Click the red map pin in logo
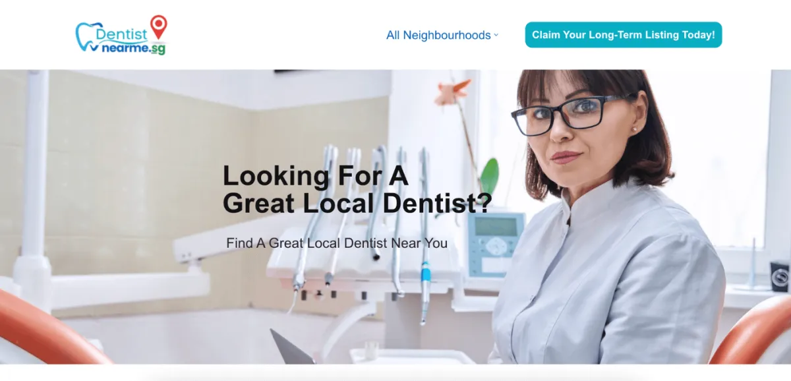Screen dimensions: 791x381 159,26
